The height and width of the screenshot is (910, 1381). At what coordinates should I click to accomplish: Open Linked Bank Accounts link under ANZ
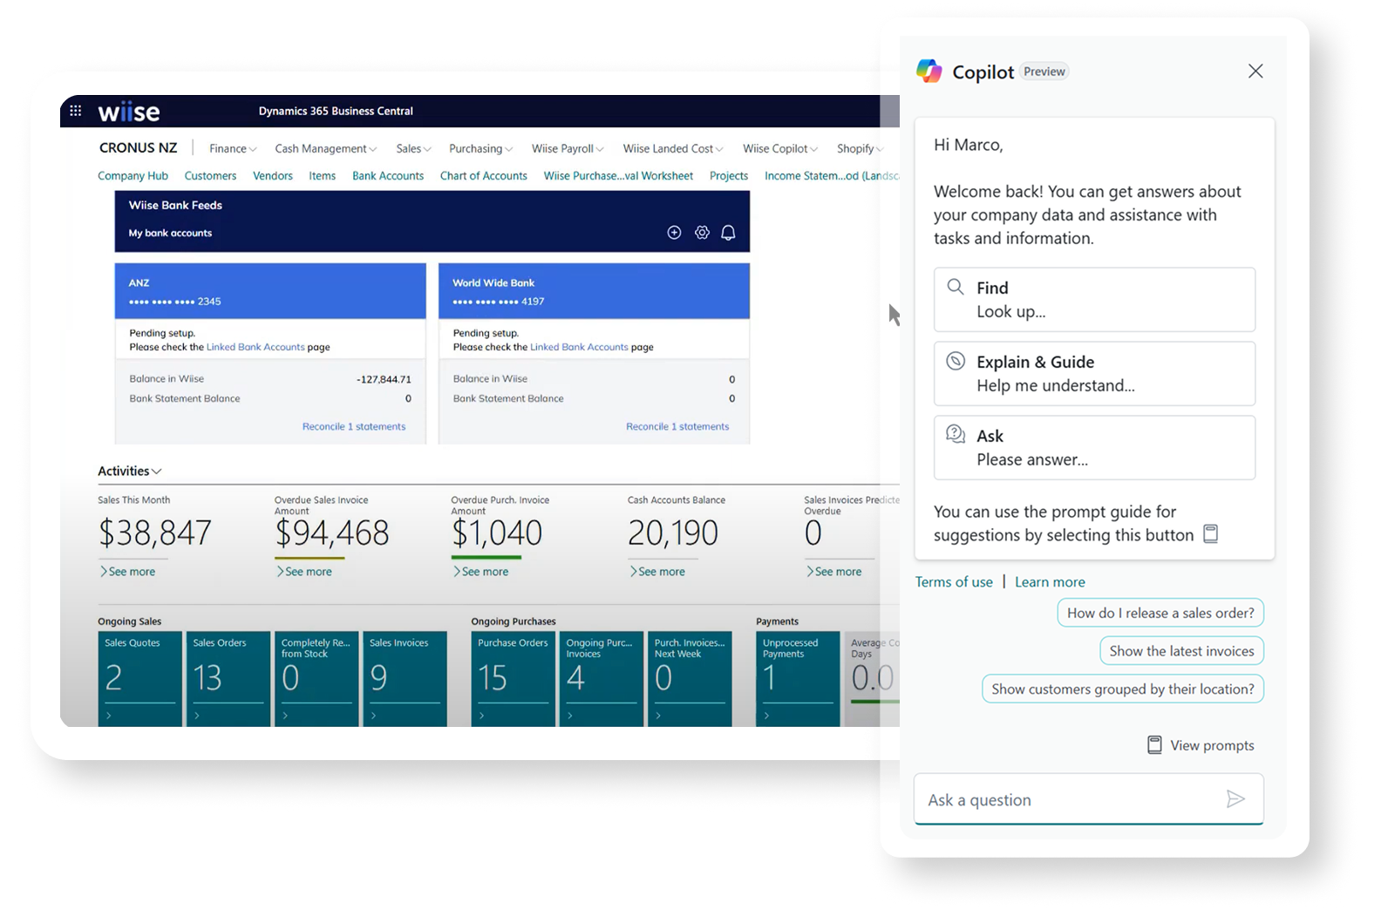(255, 347)
